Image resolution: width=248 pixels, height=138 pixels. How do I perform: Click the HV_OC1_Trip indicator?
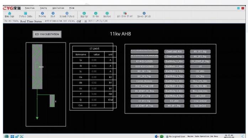pyautogui.click(x=144, y=71)
